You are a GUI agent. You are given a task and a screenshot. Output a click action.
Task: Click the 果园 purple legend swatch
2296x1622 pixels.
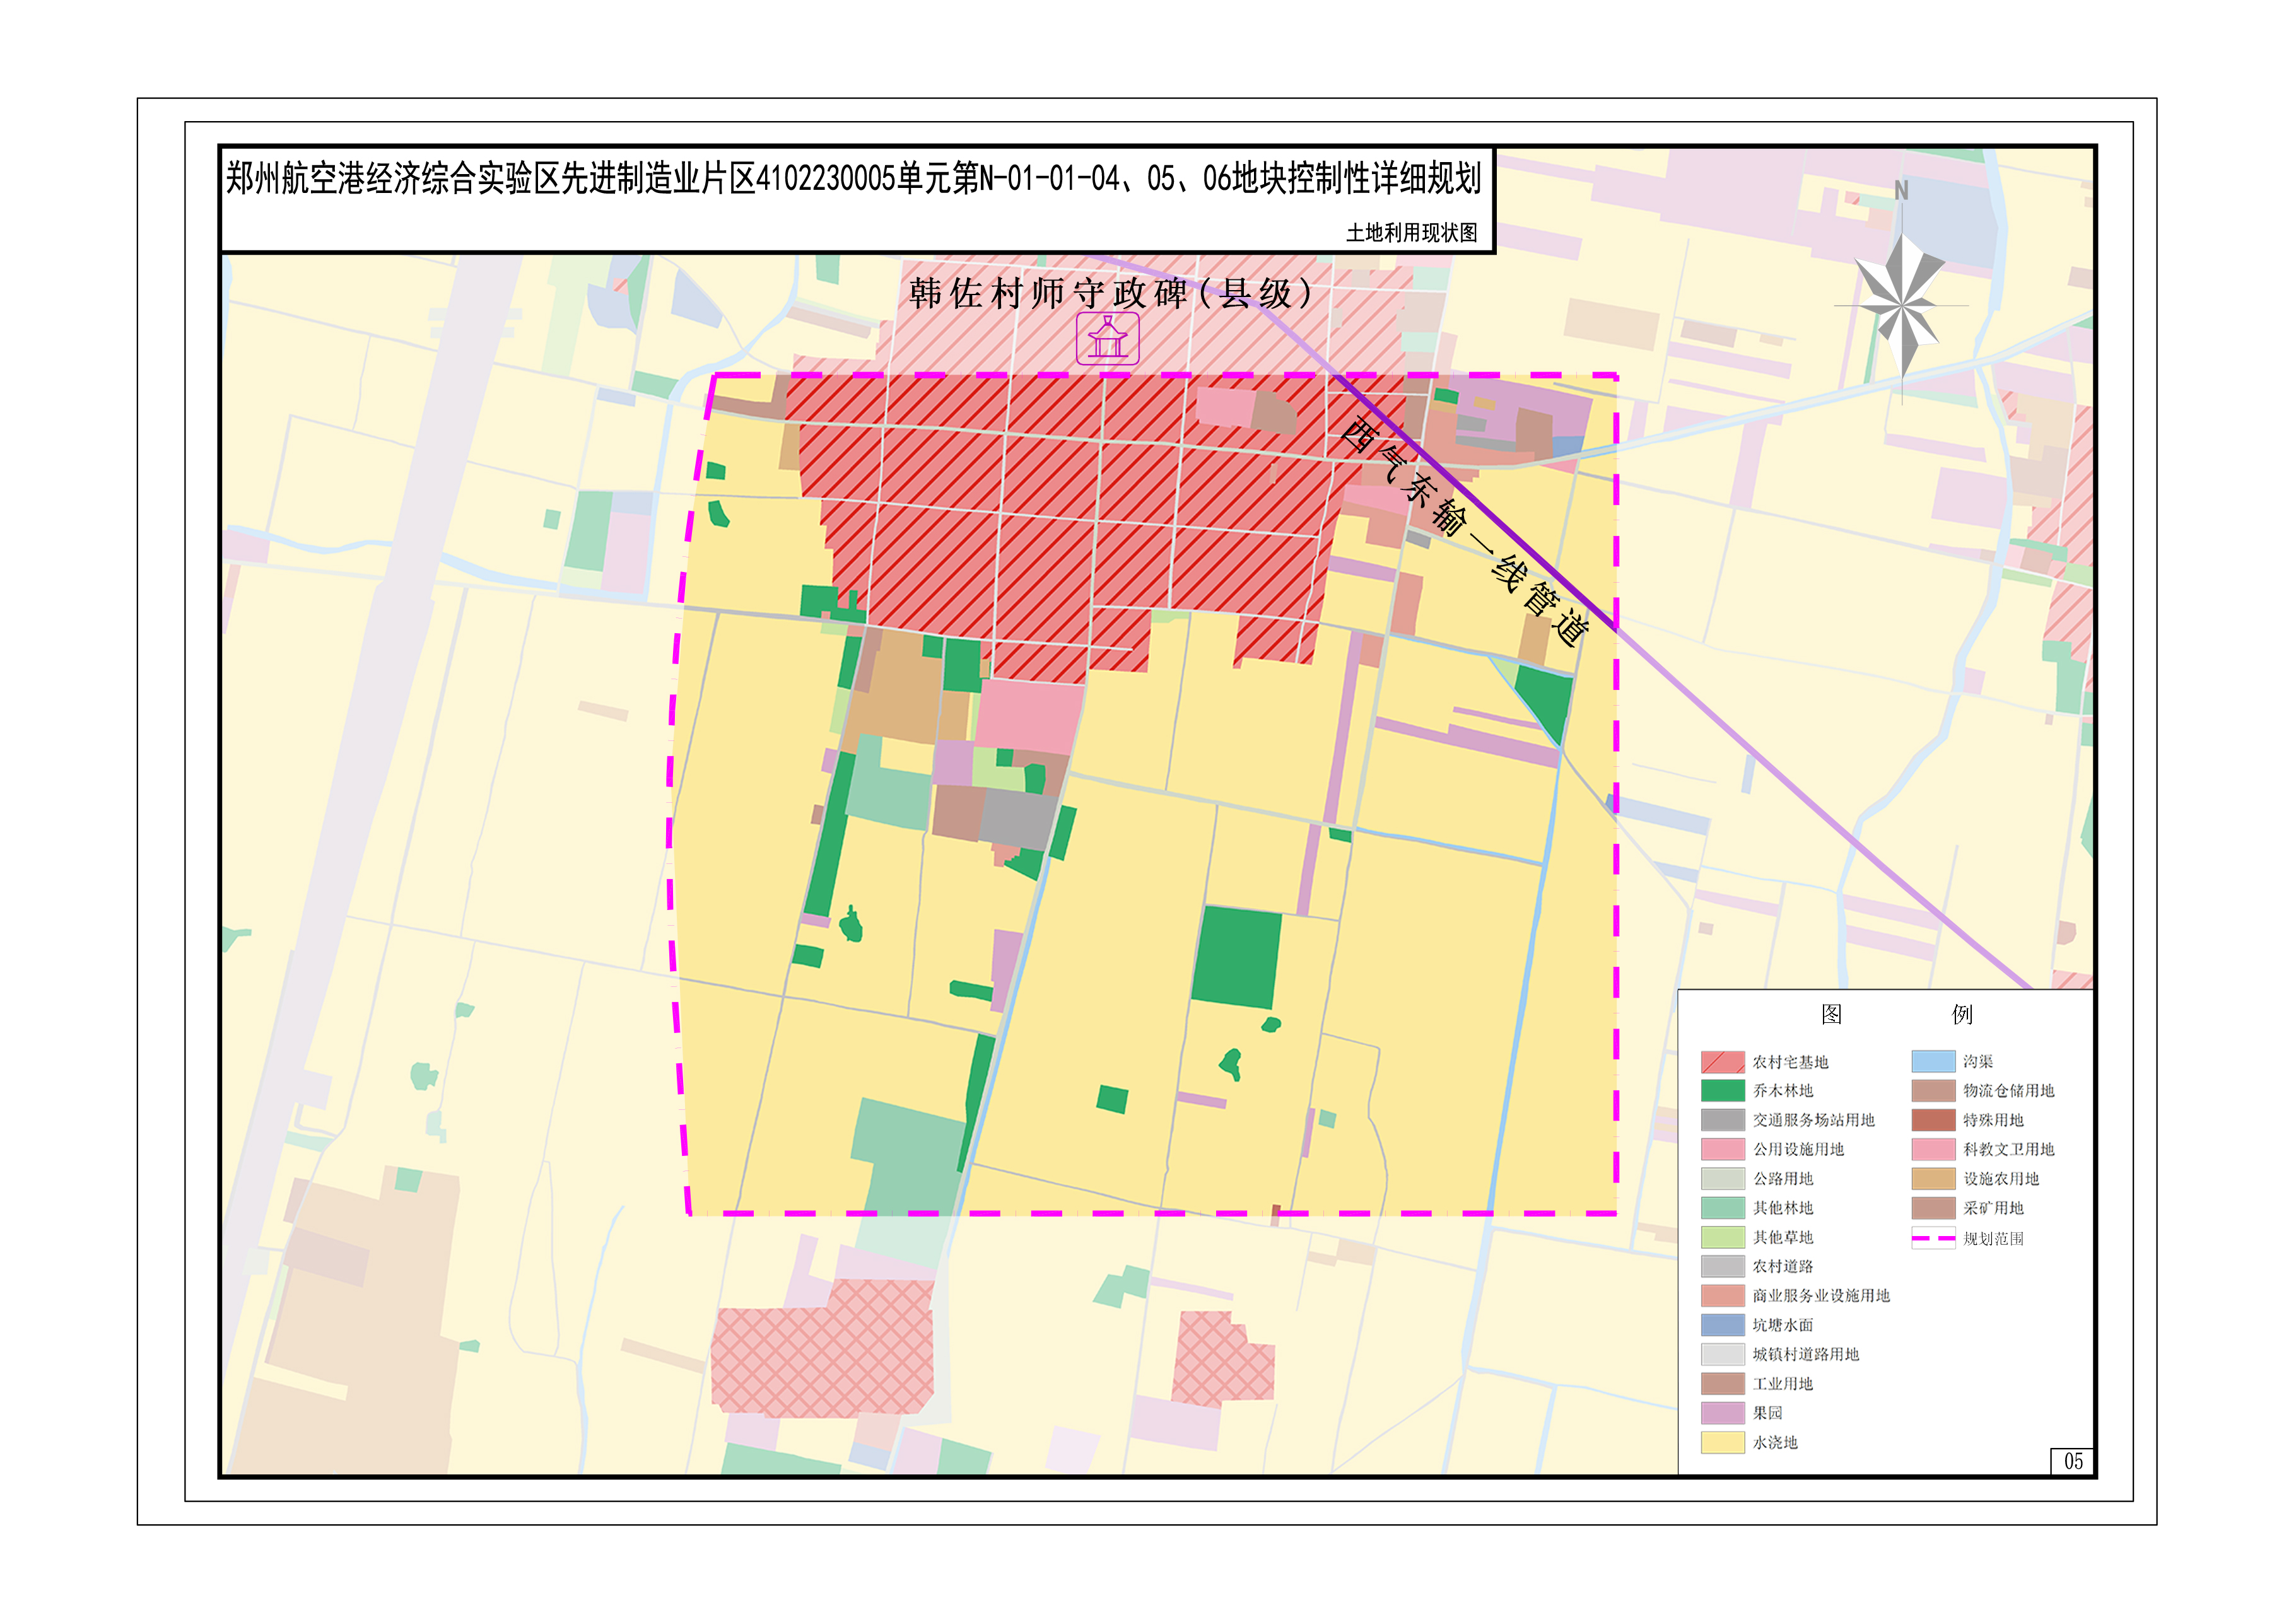click(x=1722, y=1413)
